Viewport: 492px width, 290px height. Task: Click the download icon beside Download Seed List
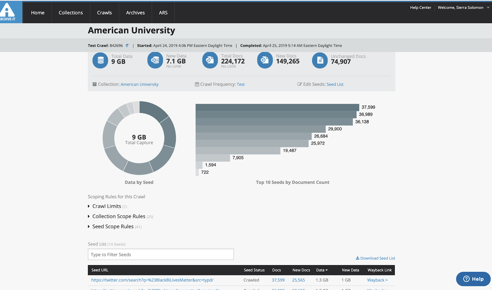[x=358, y=258]
